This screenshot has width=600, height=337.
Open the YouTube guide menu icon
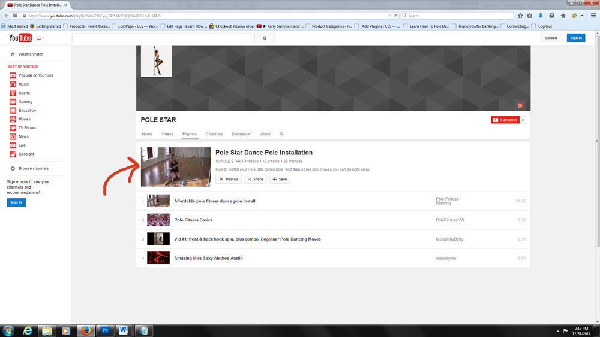tap(40, 38)
